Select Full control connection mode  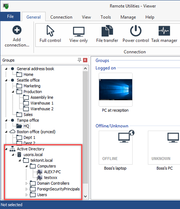coord(50,34)
